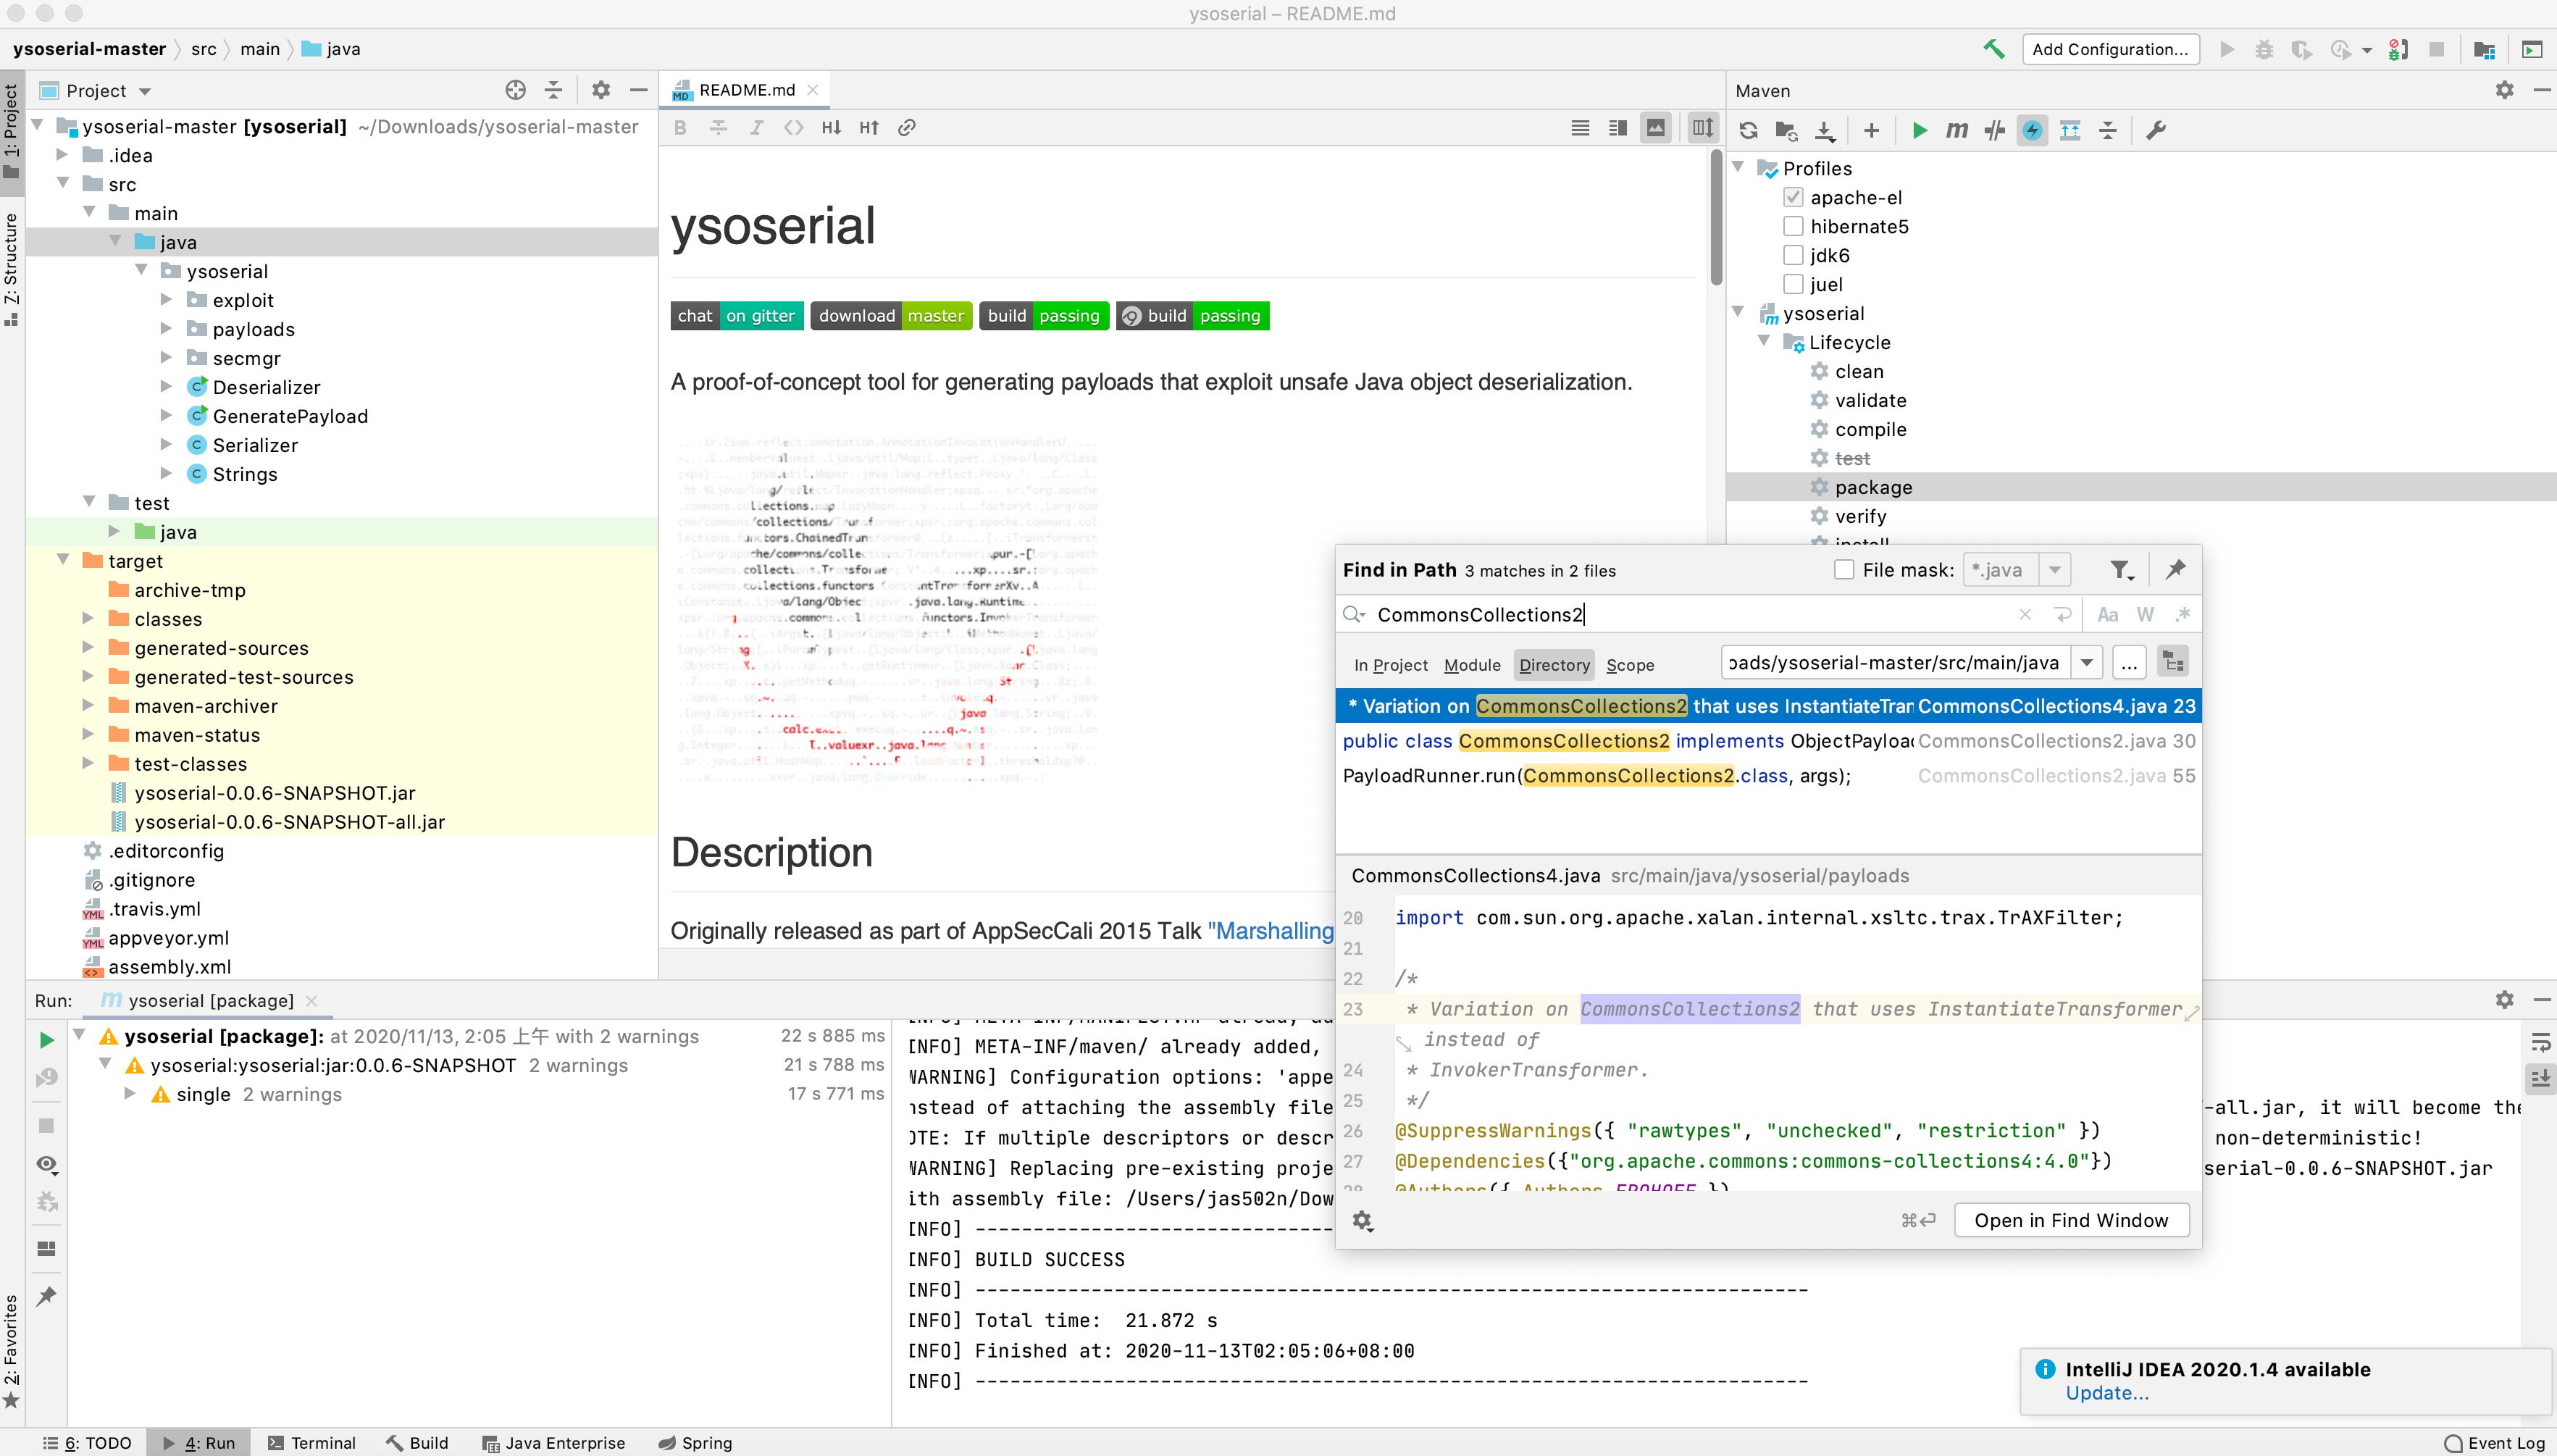The height and width of the screenshot is (1456, 2557).
Task: Switch to the Terminal tool tab
Action: (312, 1443)
